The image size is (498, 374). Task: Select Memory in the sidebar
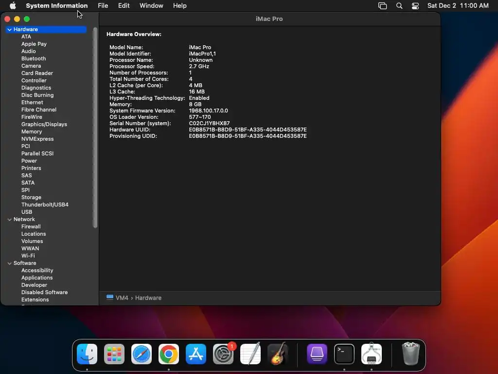[x=32, y=131]
